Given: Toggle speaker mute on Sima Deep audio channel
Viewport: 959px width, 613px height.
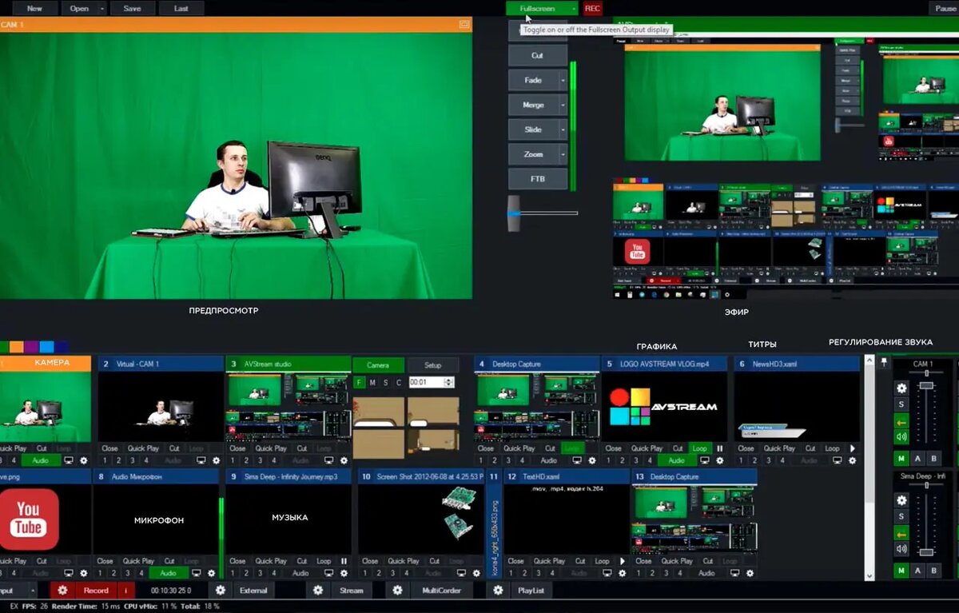Looking at the screenshot, I should pyautogui.click(x=902, y=548).
